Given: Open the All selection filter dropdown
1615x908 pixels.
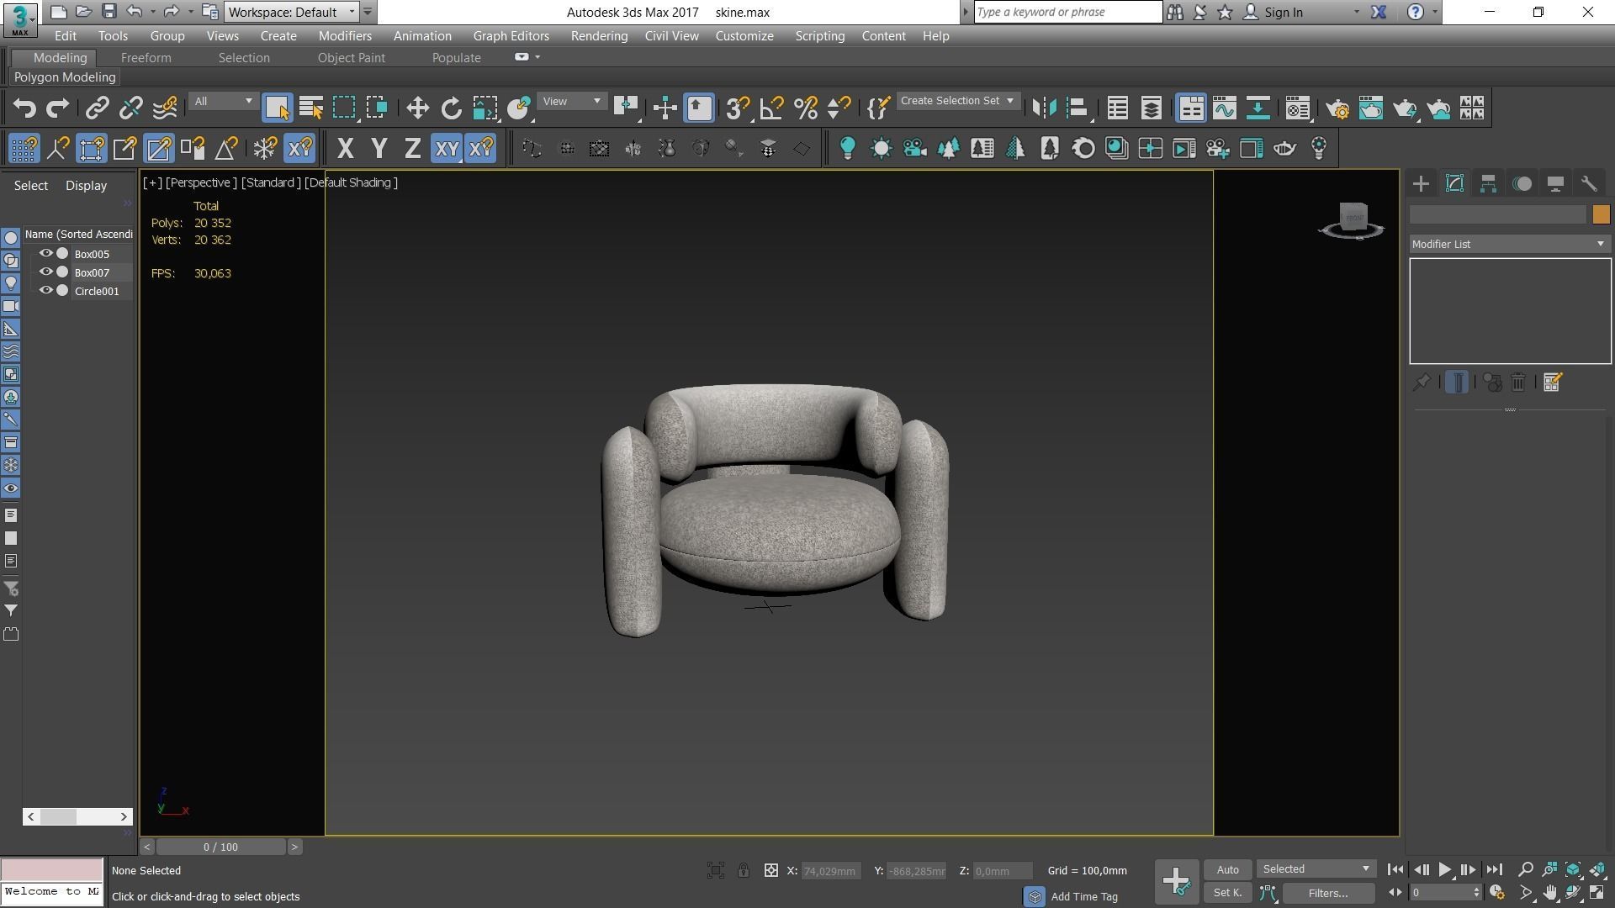Looking at the screenshot, I should [223, 102].
